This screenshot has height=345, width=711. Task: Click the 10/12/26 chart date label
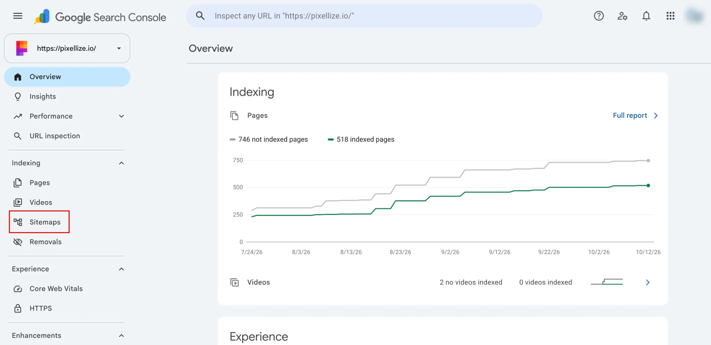pyautogui.click(x=648, y=252)
